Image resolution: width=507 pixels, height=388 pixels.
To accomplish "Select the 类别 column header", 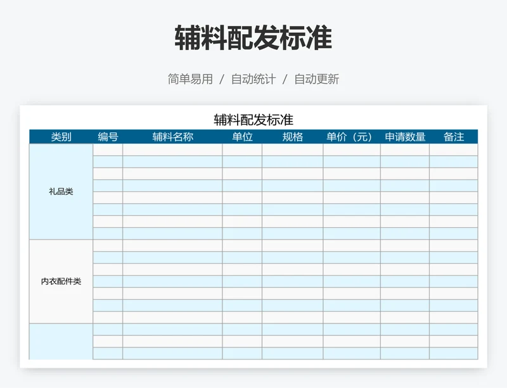I will point(61,137).
